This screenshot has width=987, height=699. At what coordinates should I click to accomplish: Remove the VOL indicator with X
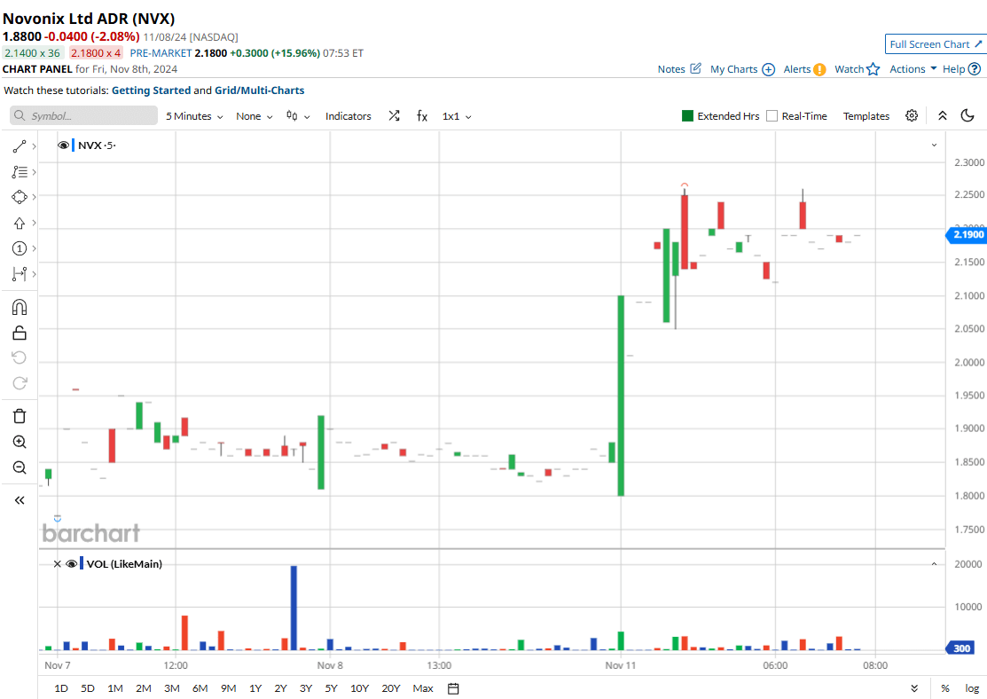[x=58, y=563]
